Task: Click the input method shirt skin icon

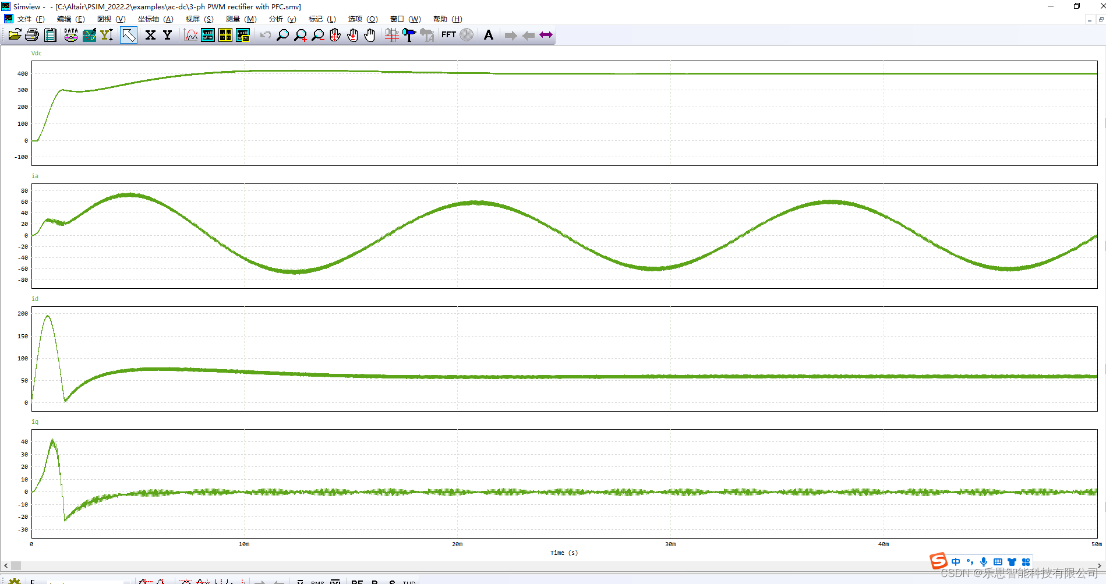Action: [x=1012, y=562]
